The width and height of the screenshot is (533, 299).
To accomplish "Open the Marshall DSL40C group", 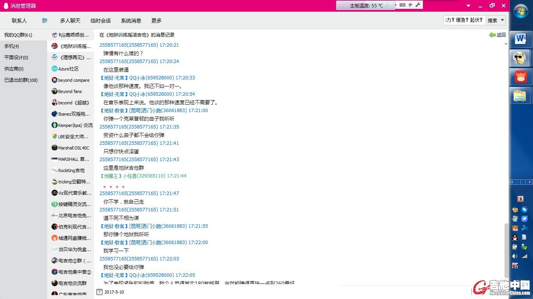I will coord(73,148).
